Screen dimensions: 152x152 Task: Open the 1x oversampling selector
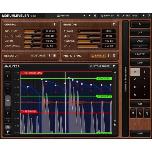coord(140,24)
